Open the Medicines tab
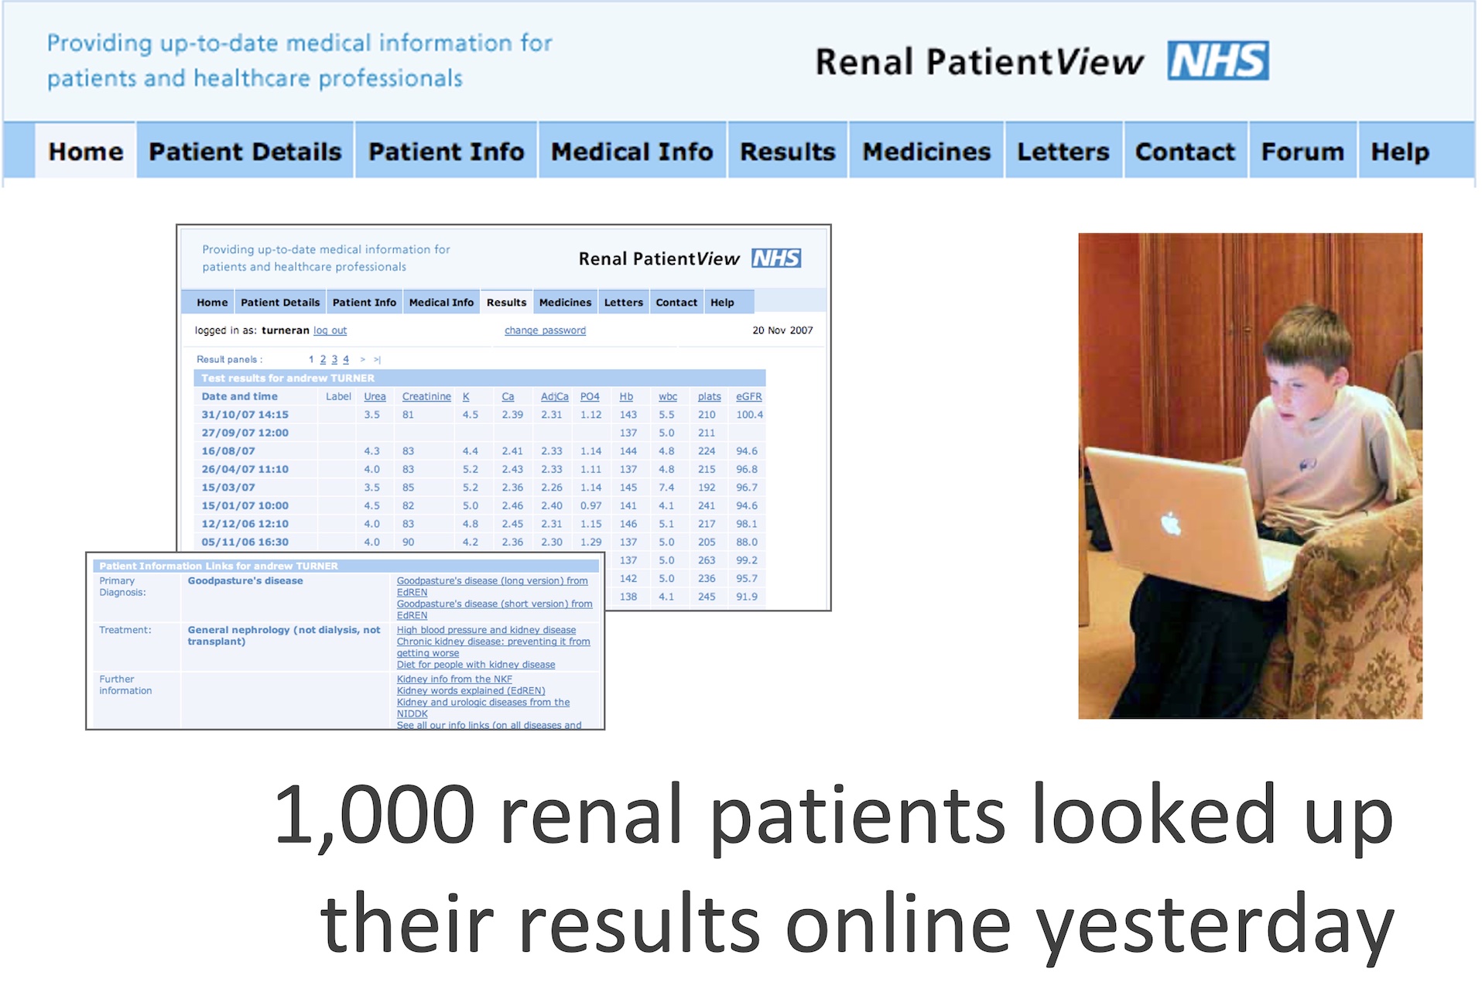 926,152
